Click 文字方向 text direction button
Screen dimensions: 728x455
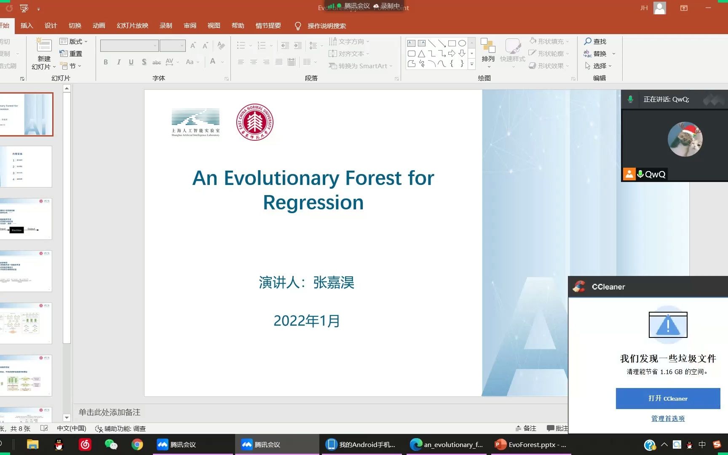click(349, 41)
